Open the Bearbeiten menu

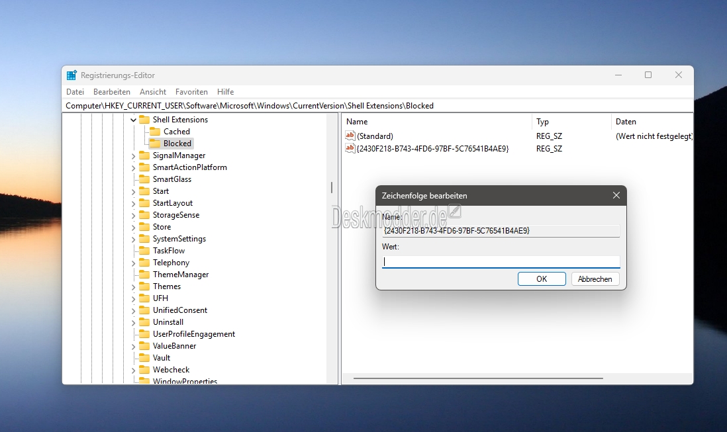tap(112, 92)
